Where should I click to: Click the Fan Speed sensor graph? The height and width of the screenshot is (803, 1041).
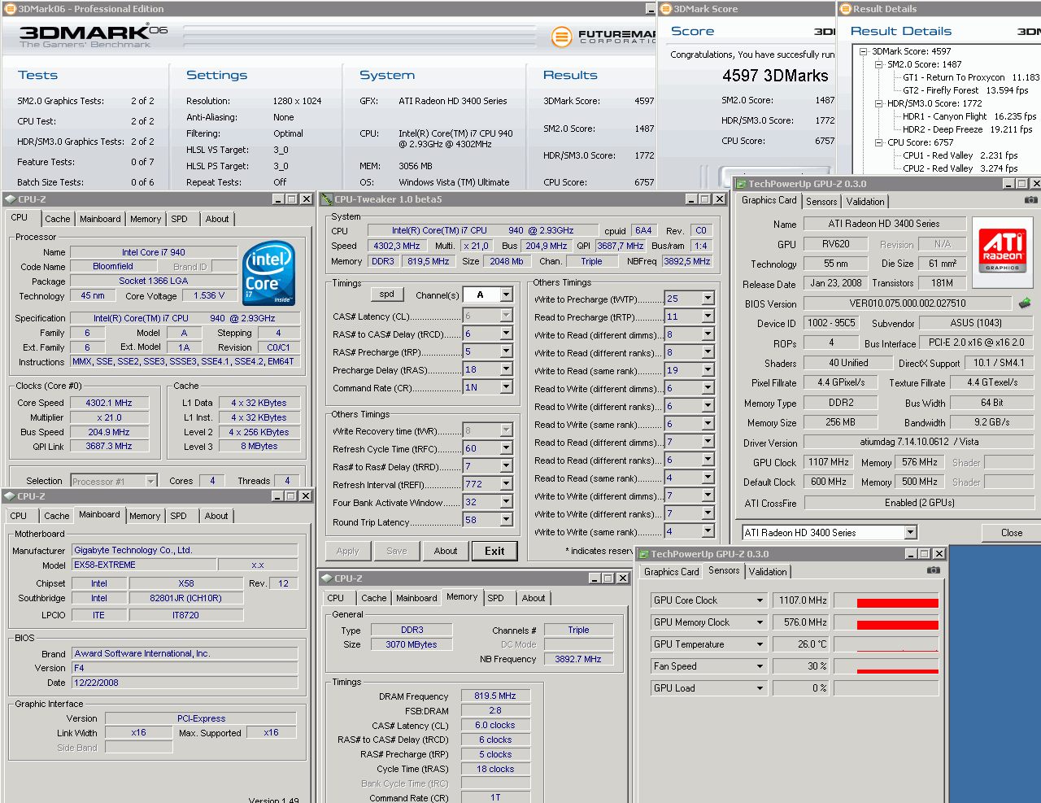(886, 666)
